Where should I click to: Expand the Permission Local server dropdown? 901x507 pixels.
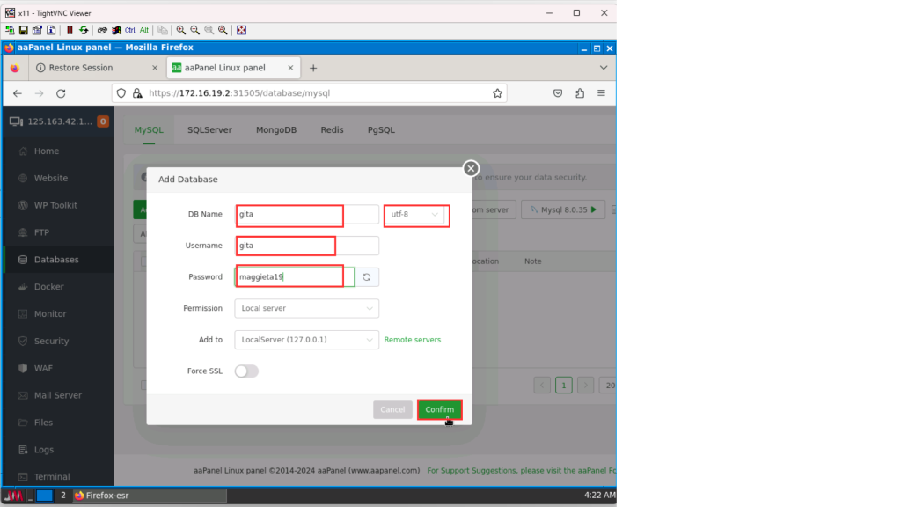click(306, 309)
